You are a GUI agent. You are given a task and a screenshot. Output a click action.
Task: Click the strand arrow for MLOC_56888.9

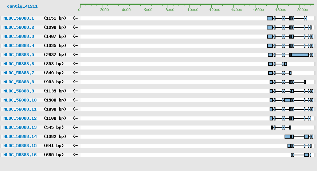click(x=75, y=91)
